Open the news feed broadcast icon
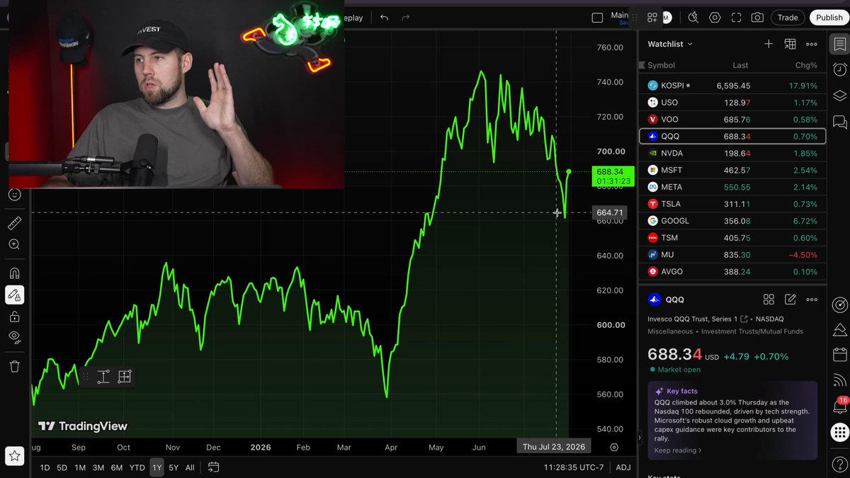 pos(839,381)
